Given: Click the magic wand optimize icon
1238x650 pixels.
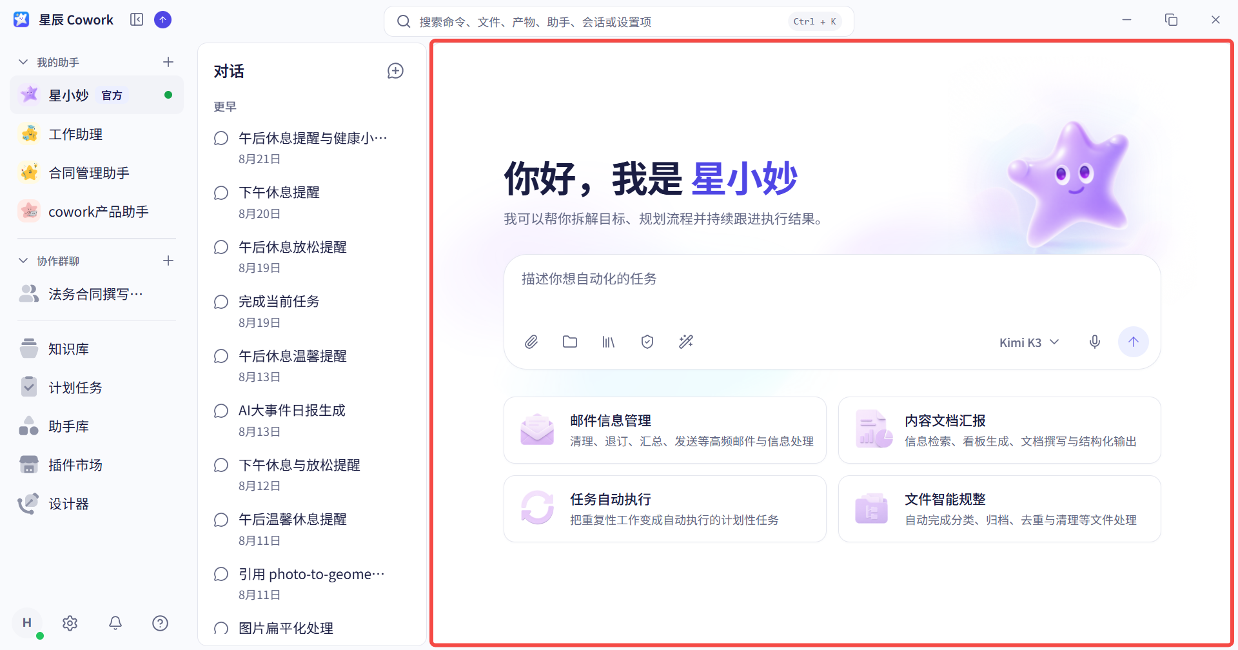Looking at the screenshot, I should [x=686, y=342].
